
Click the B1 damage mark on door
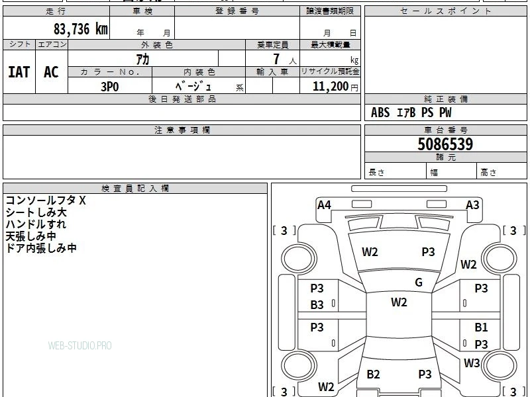click(x=481, y=327)
